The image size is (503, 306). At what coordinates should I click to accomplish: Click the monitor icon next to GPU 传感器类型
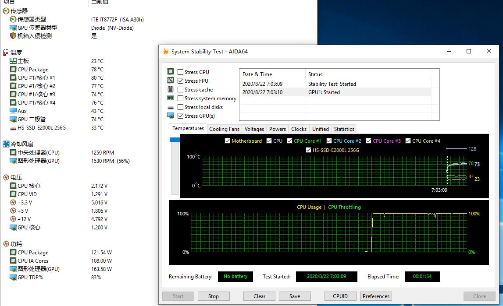tap(13, 28)
